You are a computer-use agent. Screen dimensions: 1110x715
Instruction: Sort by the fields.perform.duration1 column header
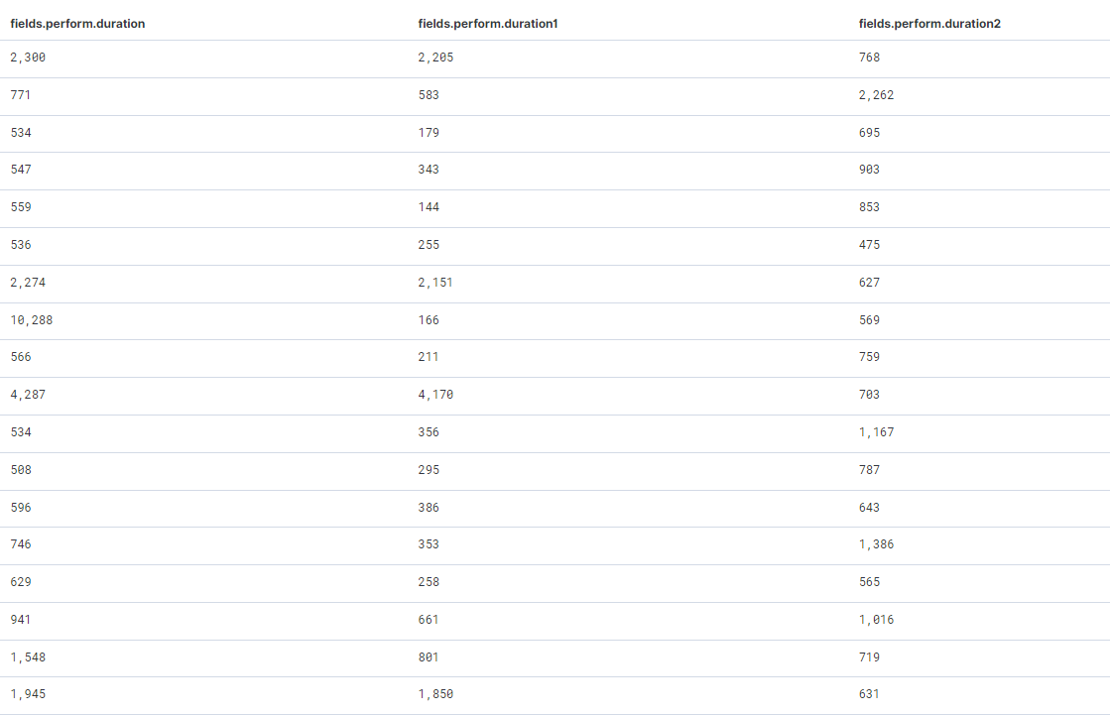(x=488, y=23)
